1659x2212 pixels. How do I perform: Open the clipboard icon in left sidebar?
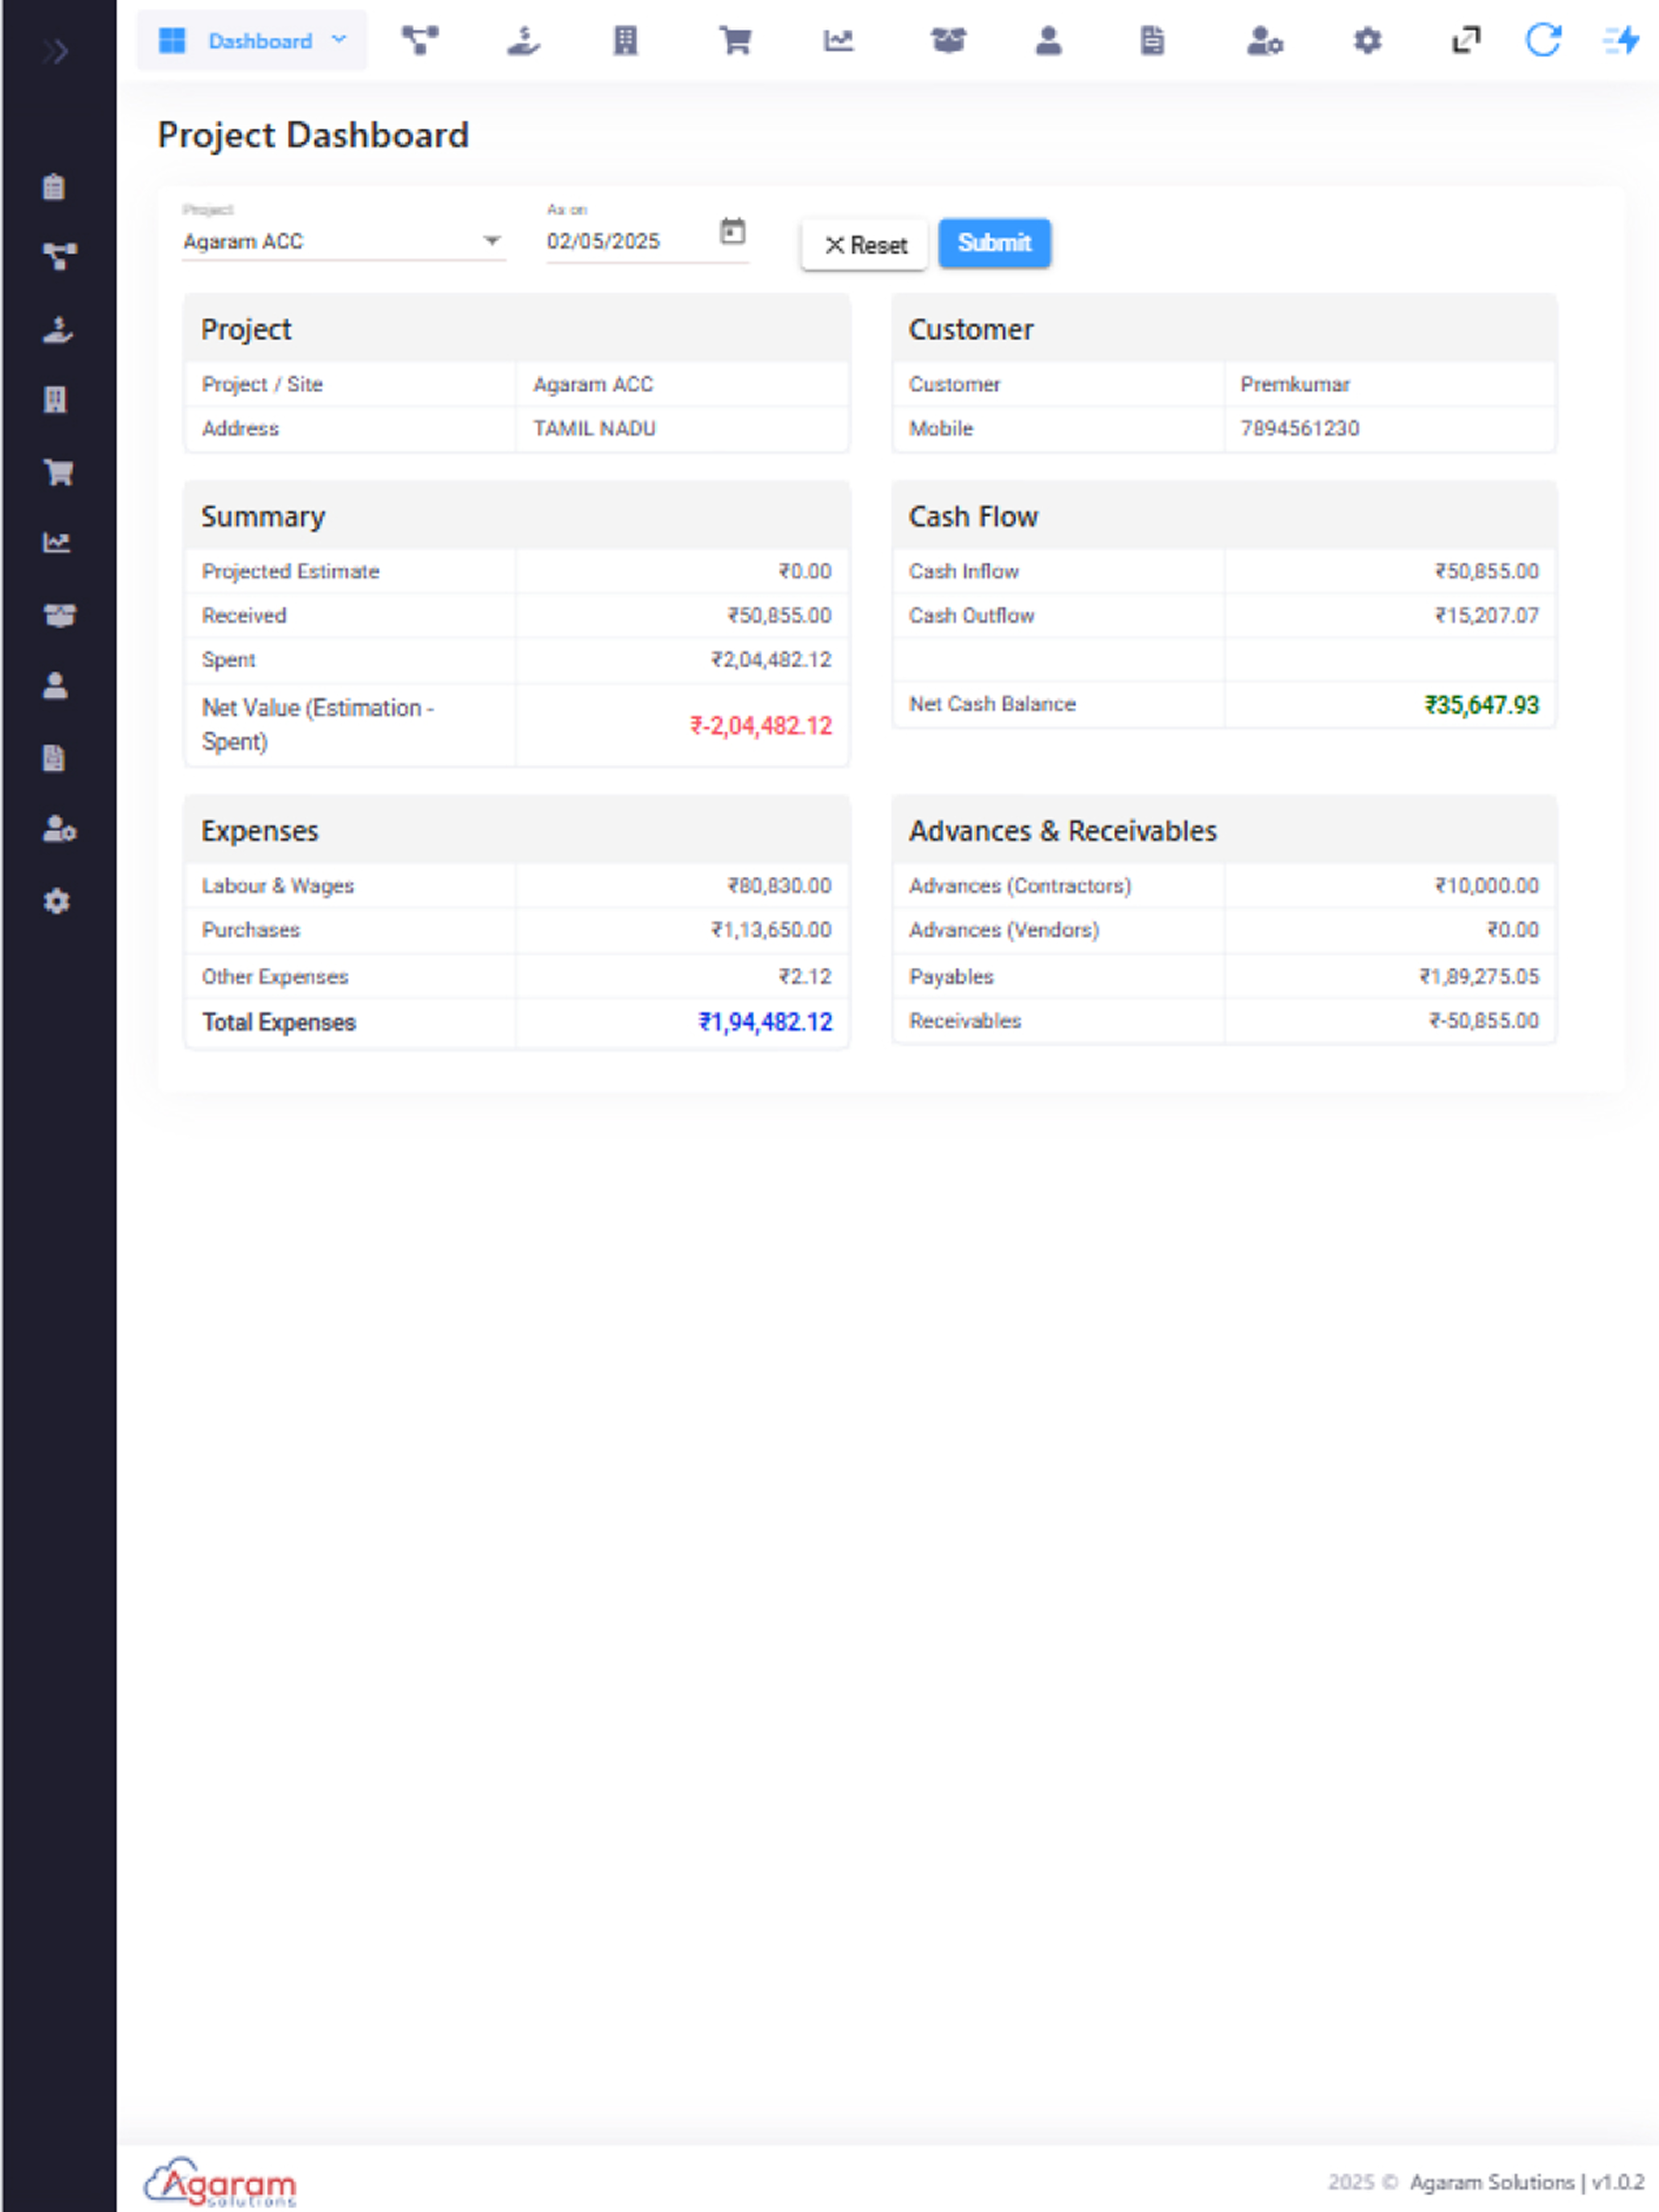click(x=55, y=187)
